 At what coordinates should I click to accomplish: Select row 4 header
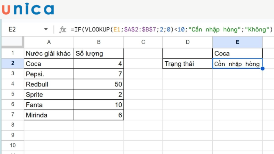click(13, 84)
